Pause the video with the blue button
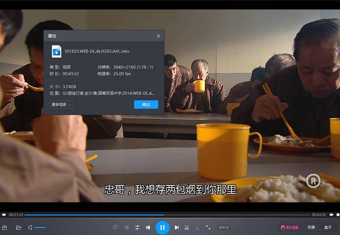Screen dimensions: 340x235 pos(162,228)
